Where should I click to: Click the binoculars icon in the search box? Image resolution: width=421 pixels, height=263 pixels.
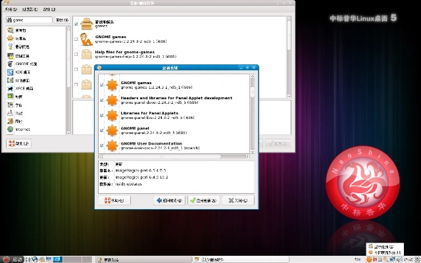[x=9, y=20]
